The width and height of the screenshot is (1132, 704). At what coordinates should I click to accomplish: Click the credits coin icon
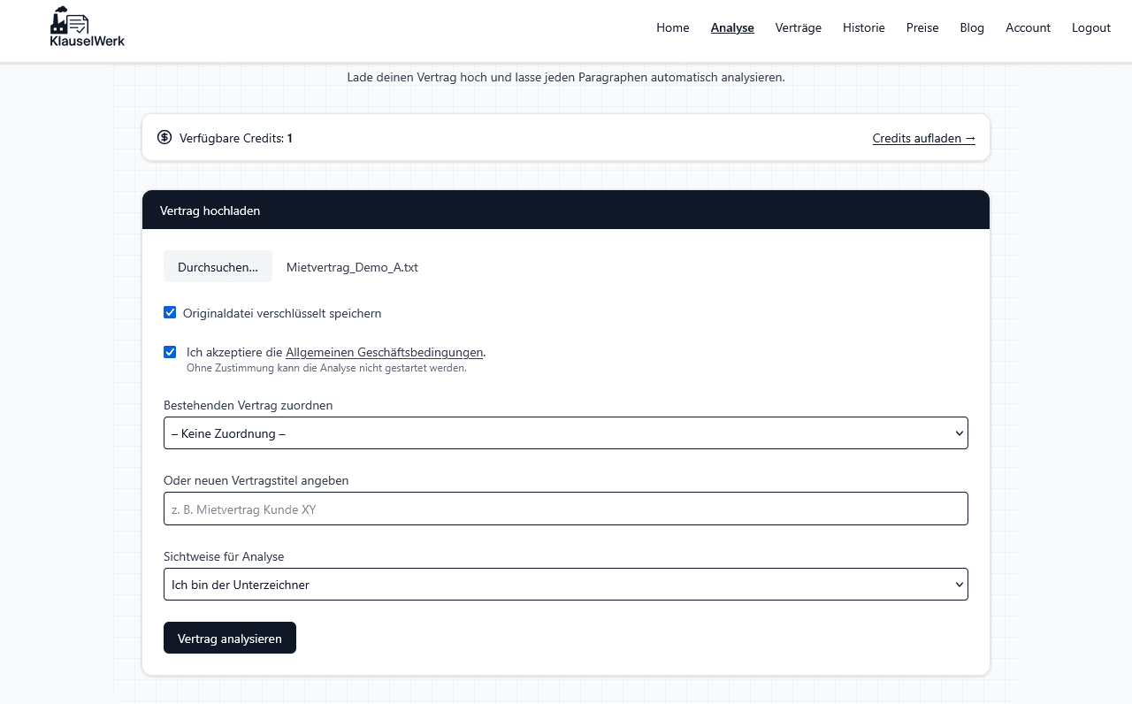(164, 137)
